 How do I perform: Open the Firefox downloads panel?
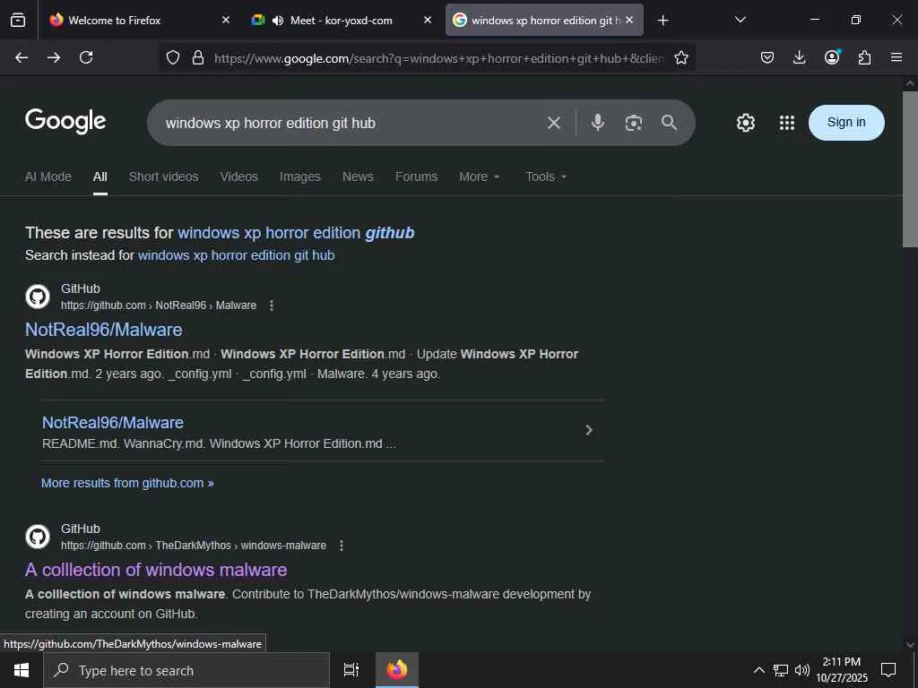pyautogui.click(x=799, y=57)
